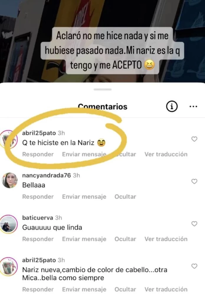
Task: Like baticuerva's comment with heart icon
Action: (x=194, y=224)
